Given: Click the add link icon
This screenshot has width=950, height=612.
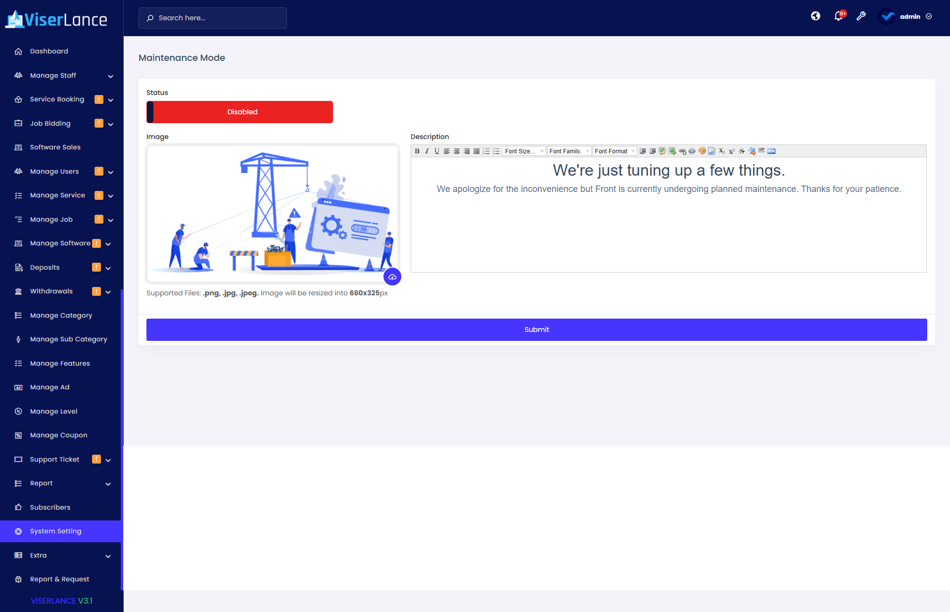Looking at the screenshot, I should point(682,151).
